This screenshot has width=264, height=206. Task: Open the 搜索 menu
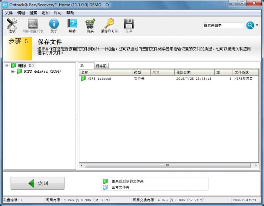(x=33, y=13)
